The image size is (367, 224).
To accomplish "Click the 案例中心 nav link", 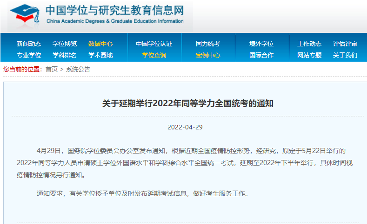I will pyautogui.click(x=208, y=56).
